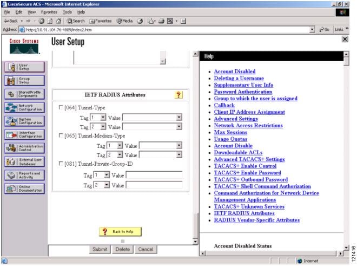Screen dimensions: 357x266
Task: Open the File menu
Action: [7, 12]
